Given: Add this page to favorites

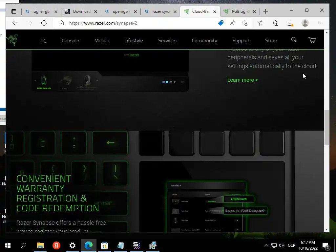Looking at the screenshot, I should (244, 23).
